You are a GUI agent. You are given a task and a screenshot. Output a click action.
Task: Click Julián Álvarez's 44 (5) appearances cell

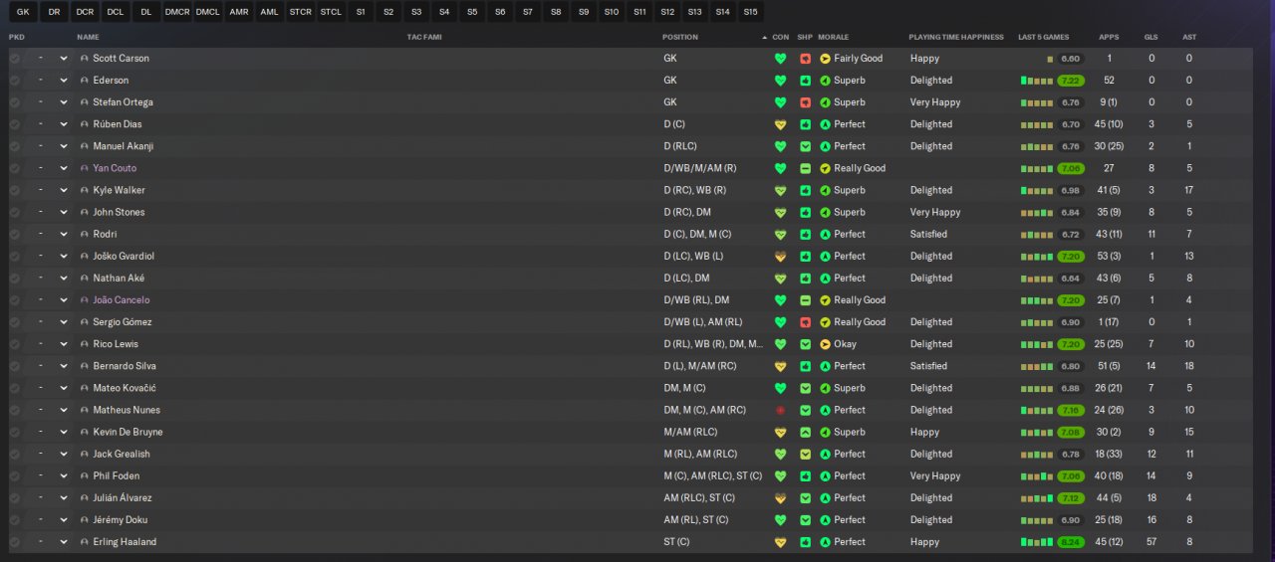click(1109, 498)
